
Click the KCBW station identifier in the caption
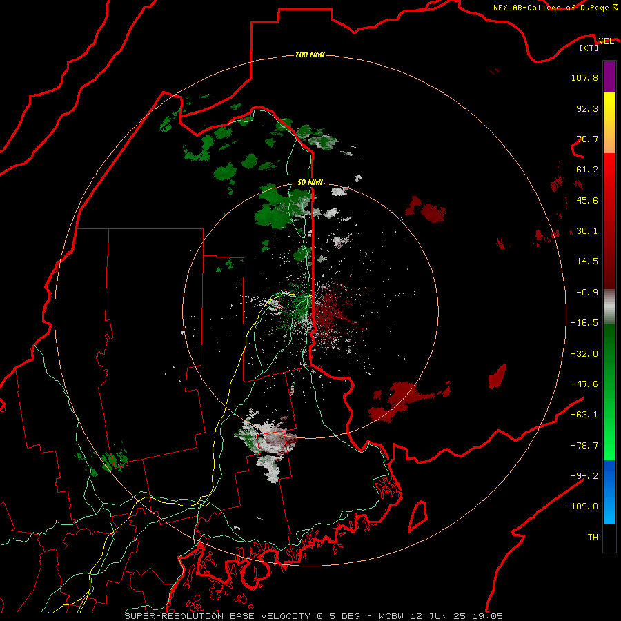(391, 616)
